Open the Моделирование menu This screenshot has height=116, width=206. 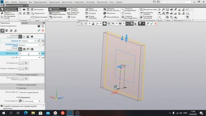tap(40, 2)
